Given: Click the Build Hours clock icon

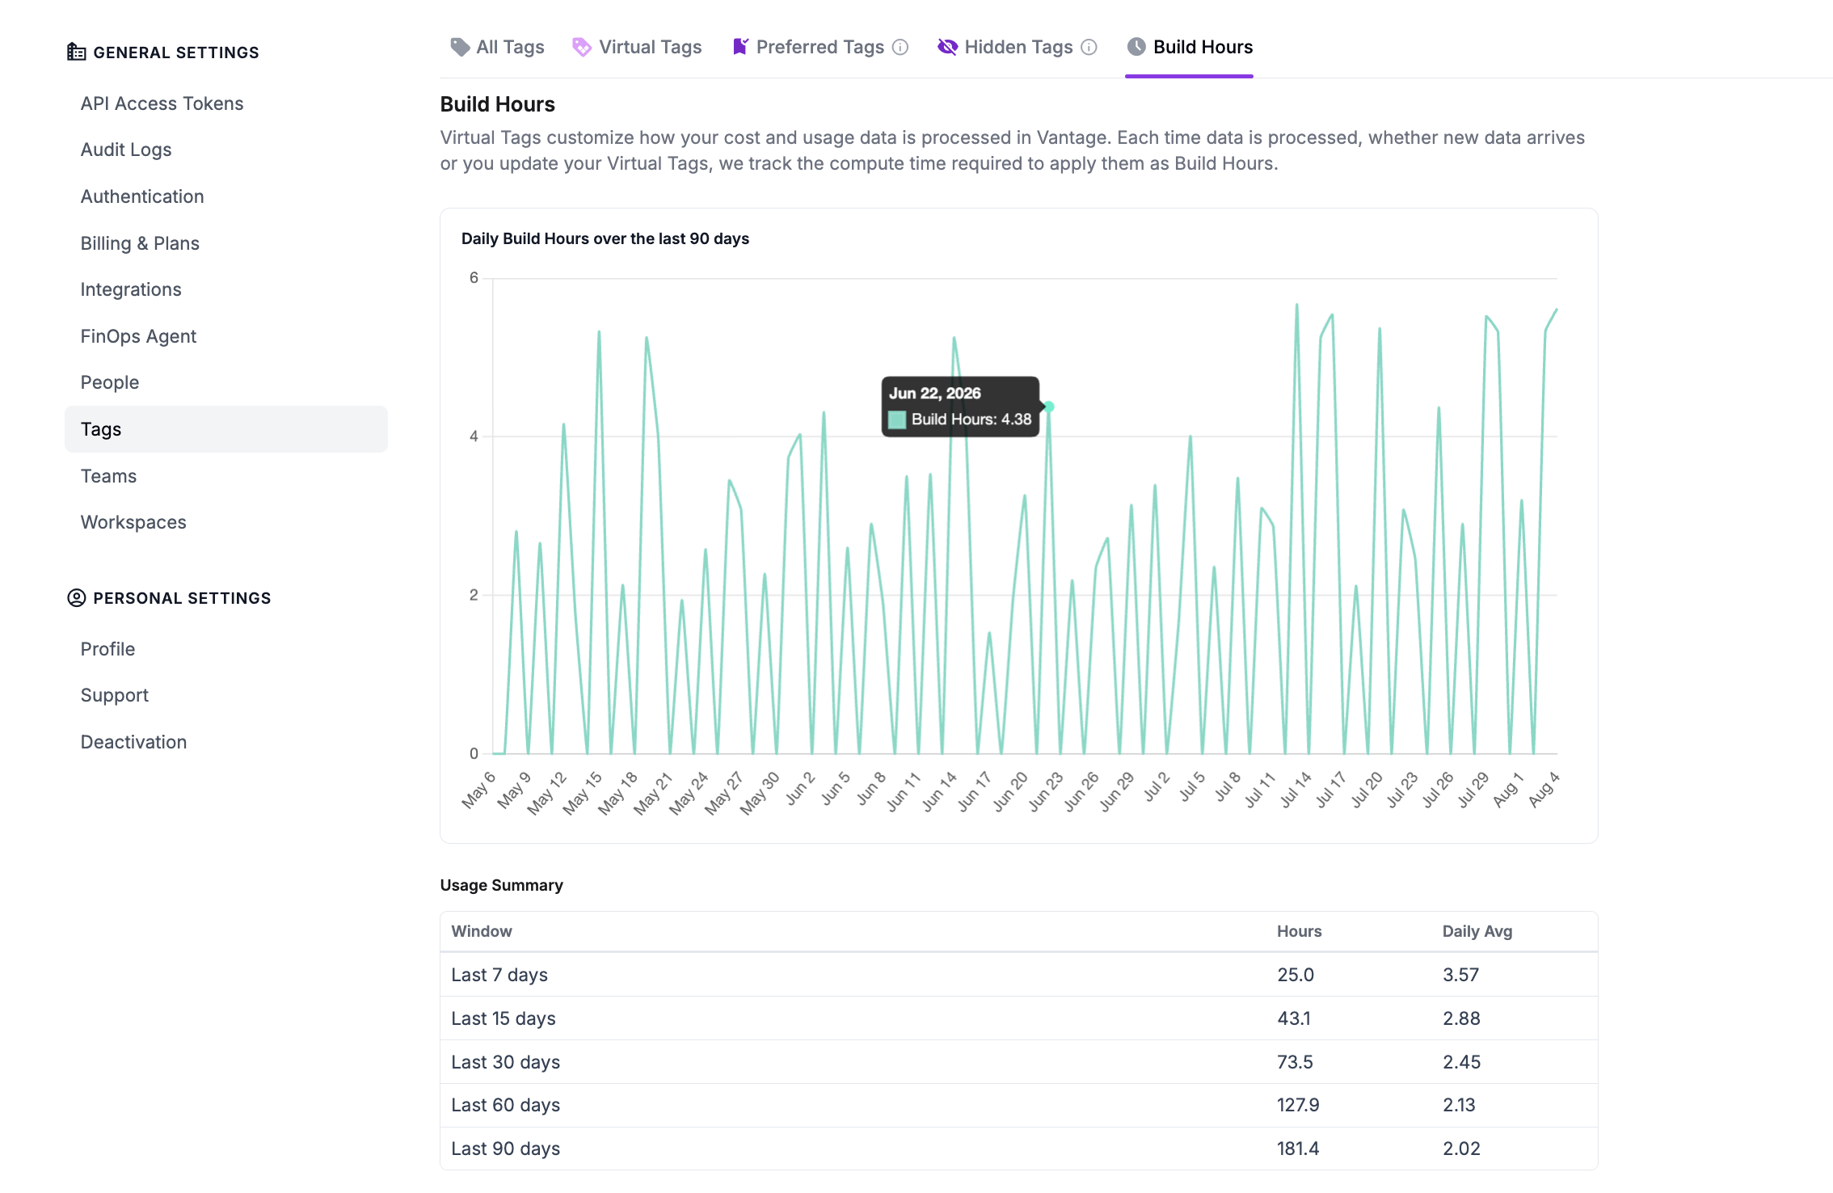Looking at the screenshot, I should coord(1136,47).
